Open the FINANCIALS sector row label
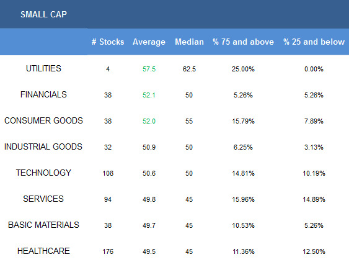Image resolution: width=349 pixels, height=275 pixels. pos(43,94)
